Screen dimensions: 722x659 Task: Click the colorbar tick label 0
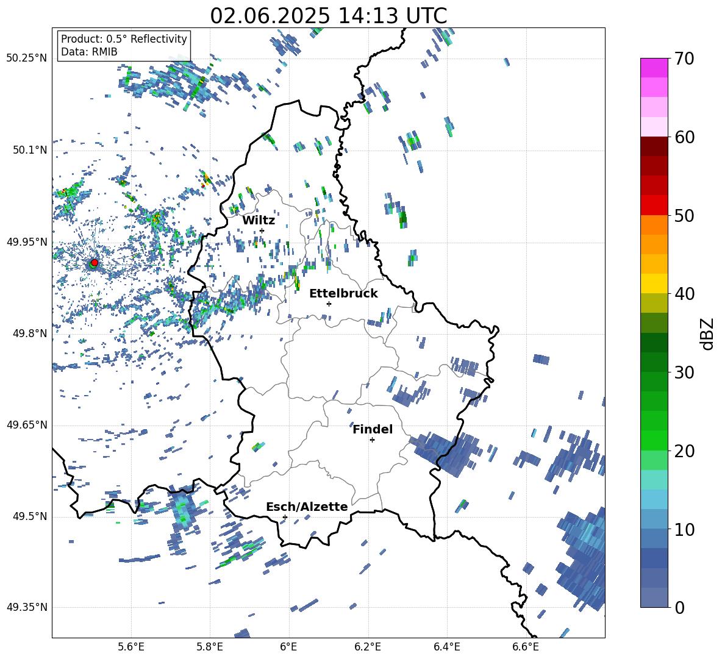click(x=679, y=608)
